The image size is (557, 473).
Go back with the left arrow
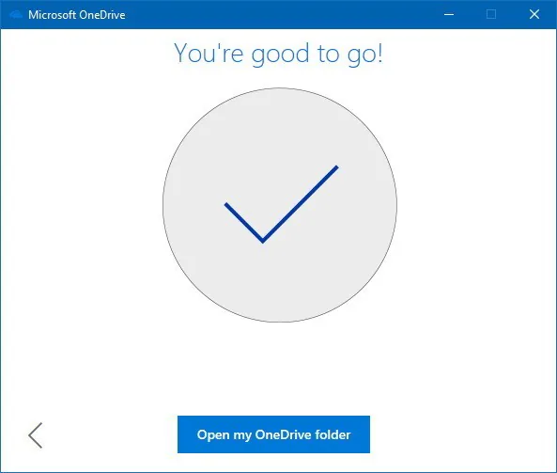[36, 435]
